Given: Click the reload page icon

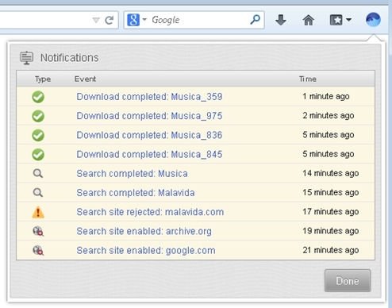Looking at the screenshot, I should (110, 20).
